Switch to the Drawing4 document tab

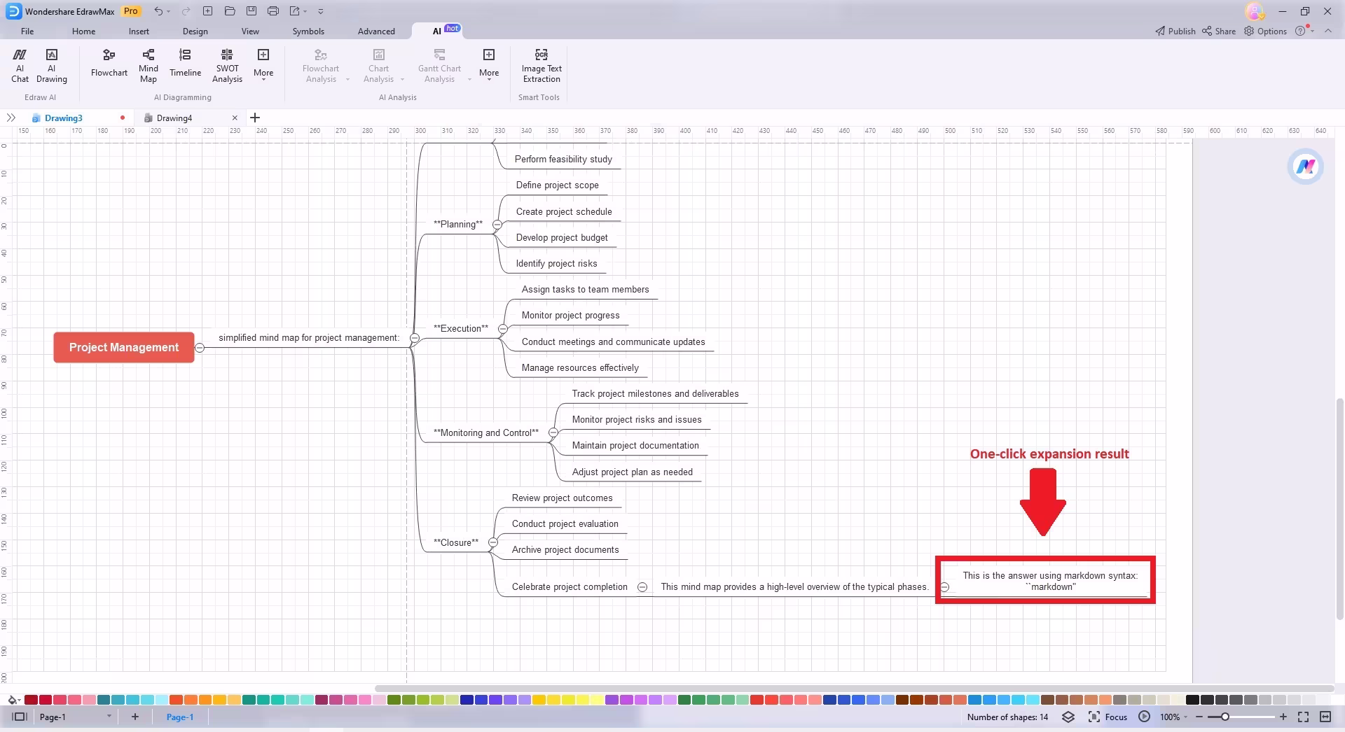(174, 118)
